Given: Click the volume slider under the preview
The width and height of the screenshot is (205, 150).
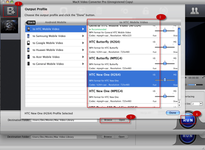Looking at the screenshot, I should click(x=195, y=85).
